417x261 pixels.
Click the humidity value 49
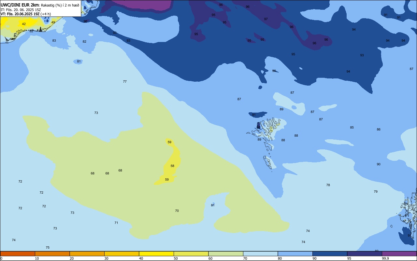point(53,22)
